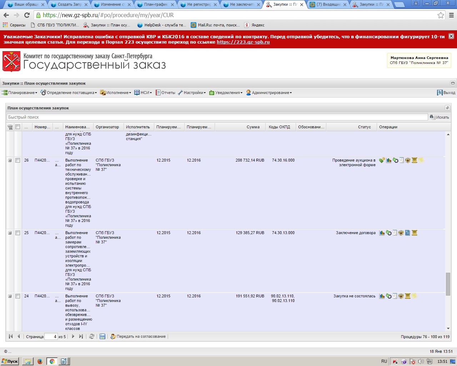Viewport: 457px width, 366px height.
Task: Click the blue floppy disk save icon
Action: [102, 336]
